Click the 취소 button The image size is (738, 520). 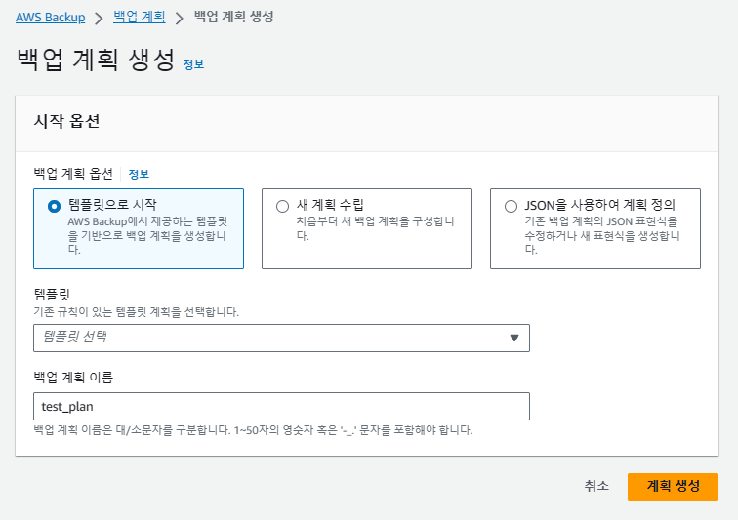click(596, 486)
